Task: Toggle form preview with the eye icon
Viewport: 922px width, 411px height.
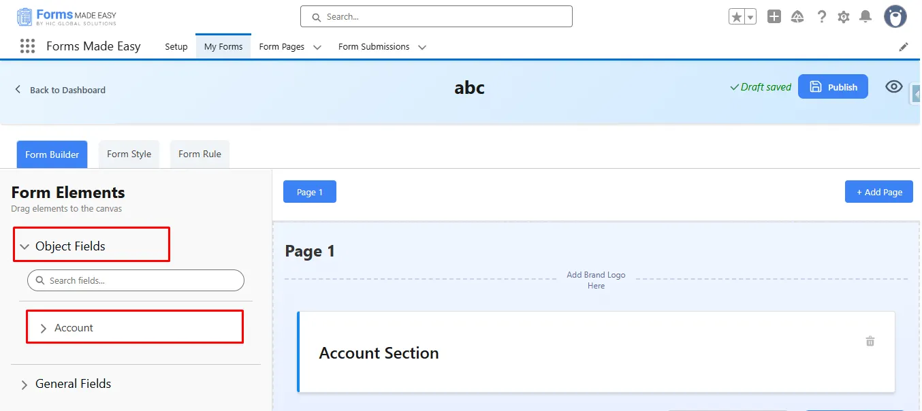Action: coord(893,86)
